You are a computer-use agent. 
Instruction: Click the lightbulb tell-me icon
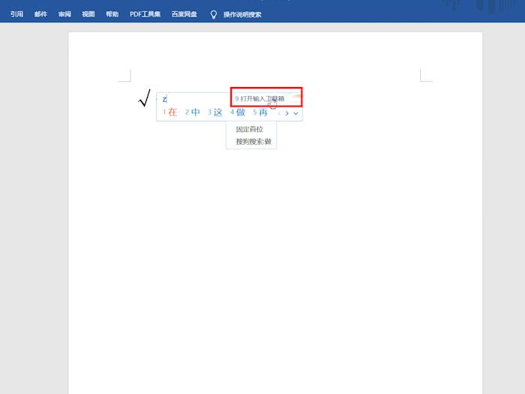pyautogui.click(x=213, y=14)
